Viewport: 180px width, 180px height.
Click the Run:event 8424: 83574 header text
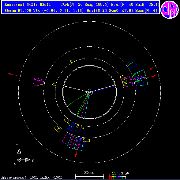click(x=28, y=5)
